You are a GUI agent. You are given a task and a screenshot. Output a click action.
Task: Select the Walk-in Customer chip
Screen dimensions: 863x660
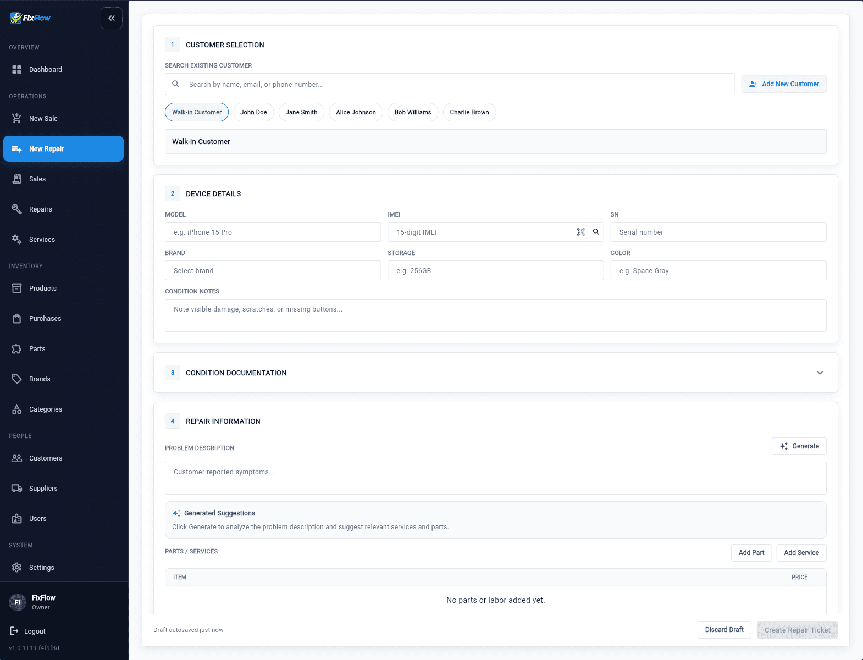(x=197, y=112)
